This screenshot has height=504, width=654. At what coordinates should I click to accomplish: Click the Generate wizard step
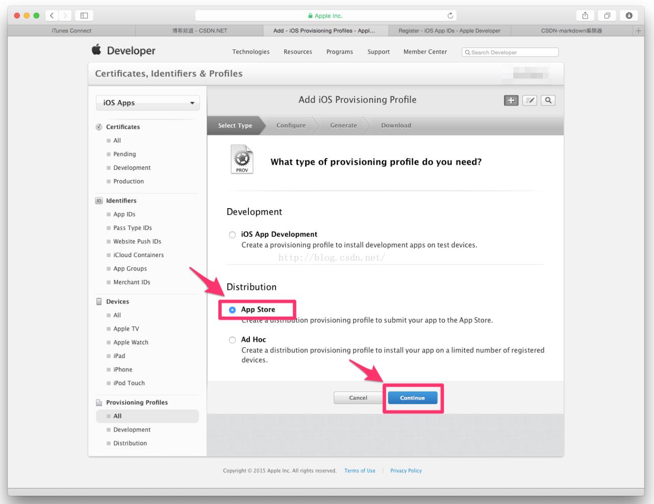(x=343, y=125)
